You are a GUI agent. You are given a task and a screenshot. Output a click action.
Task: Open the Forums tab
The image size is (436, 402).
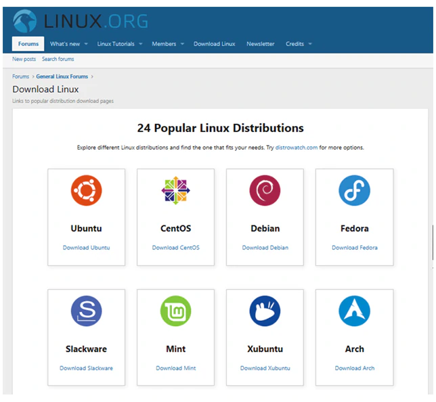[28, 44]
